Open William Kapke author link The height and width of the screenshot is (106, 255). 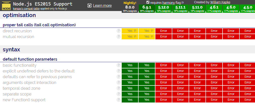pos(220,2)
